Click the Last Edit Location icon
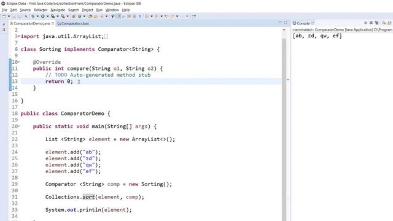This screenshot has height=221, width=393. pos(167,17)
